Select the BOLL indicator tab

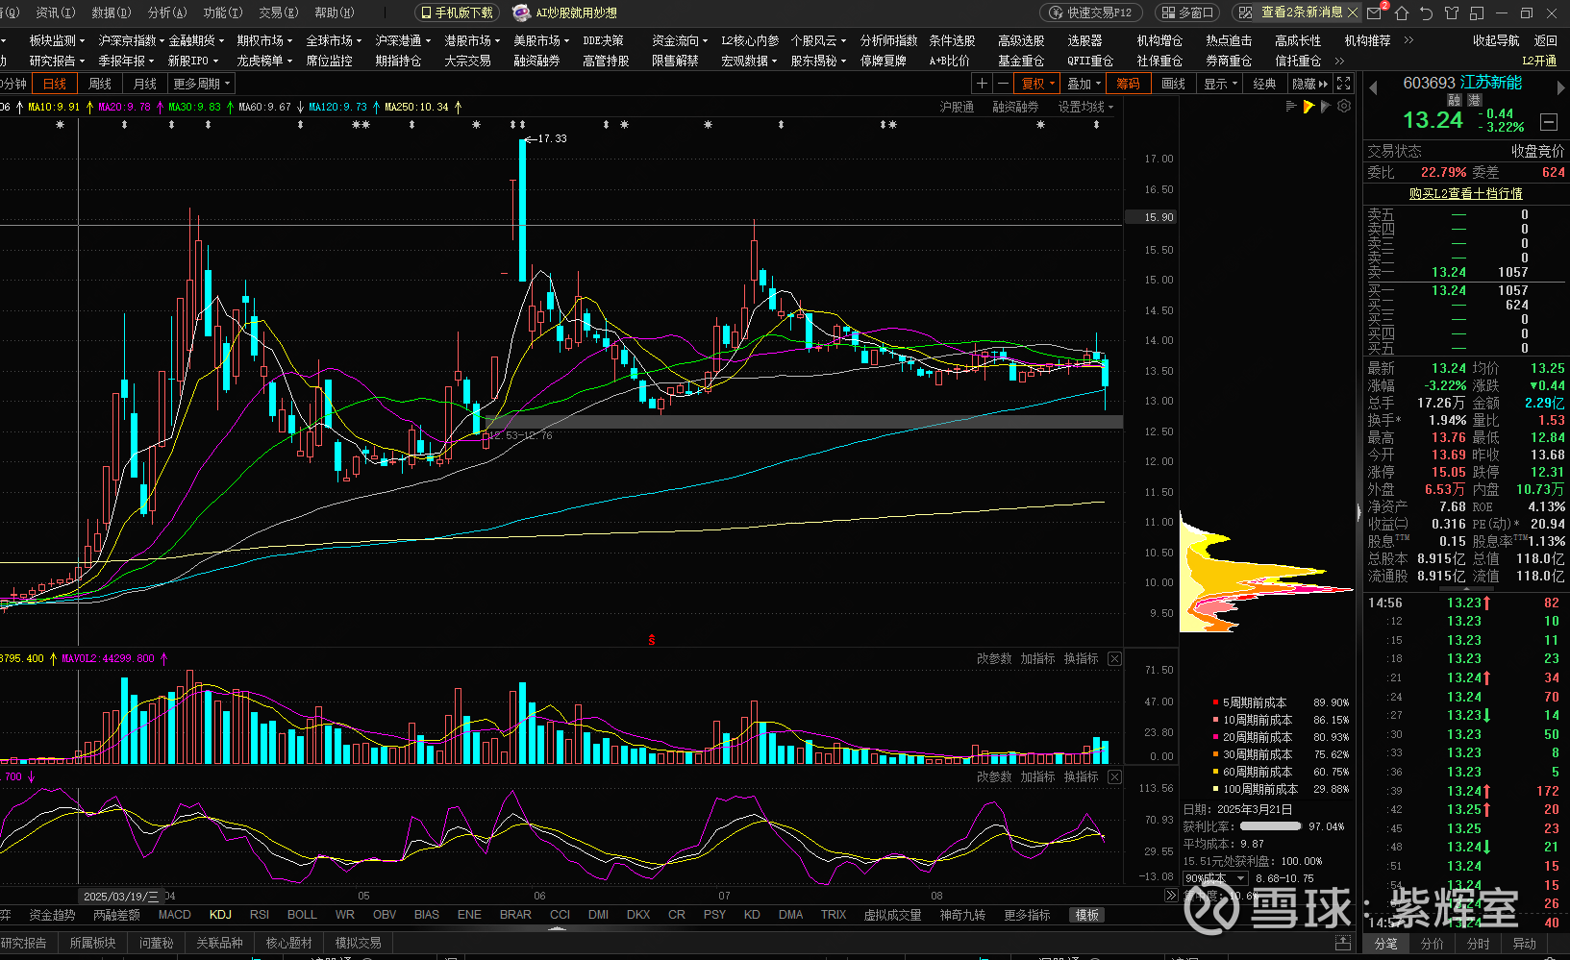pyautogui.click(x=302, y=915)
